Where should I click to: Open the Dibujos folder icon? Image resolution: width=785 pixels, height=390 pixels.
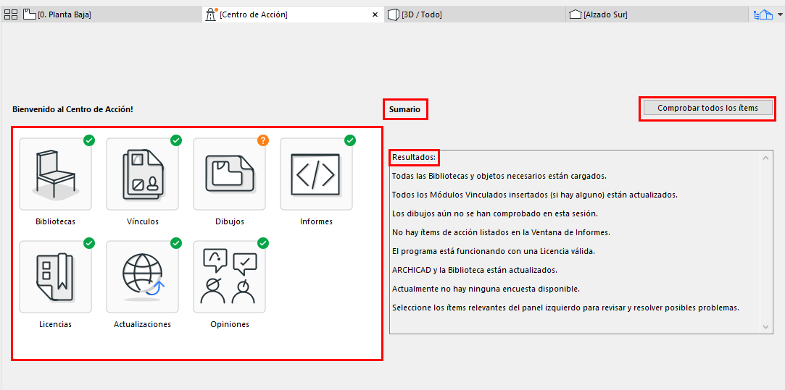[229, 174]
